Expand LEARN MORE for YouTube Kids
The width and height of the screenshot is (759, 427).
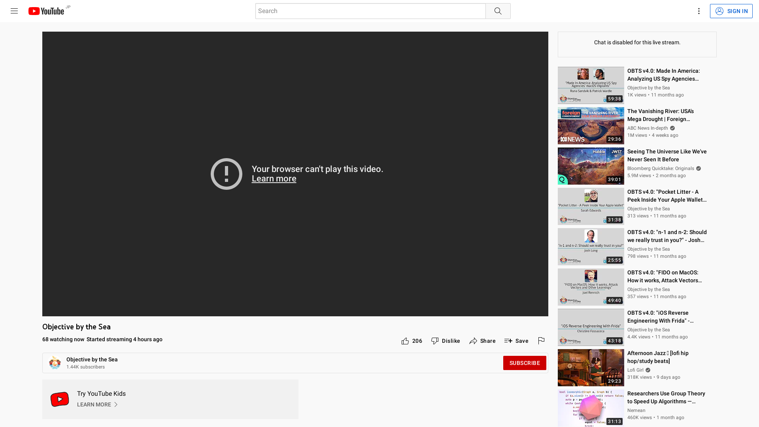(97, 404)
